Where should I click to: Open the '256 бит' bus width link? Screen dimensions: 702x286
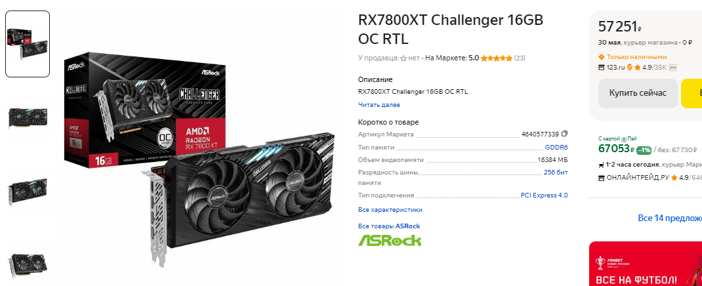click(x=556, y=172)
